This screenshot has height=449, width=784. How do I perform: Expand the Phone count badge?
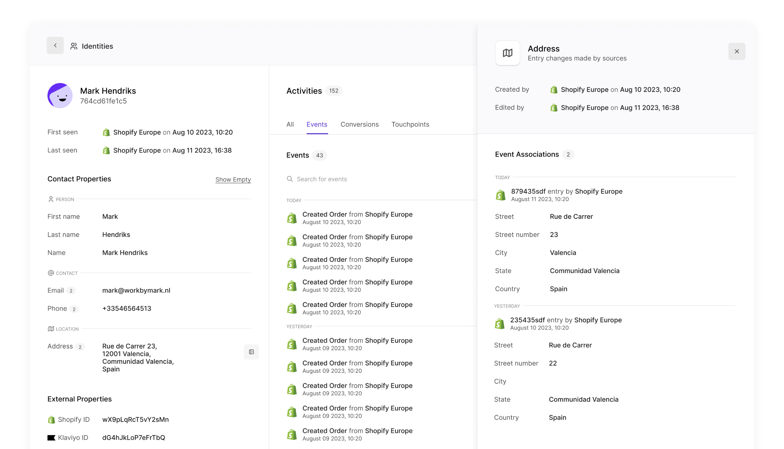[x=74, y=309]
